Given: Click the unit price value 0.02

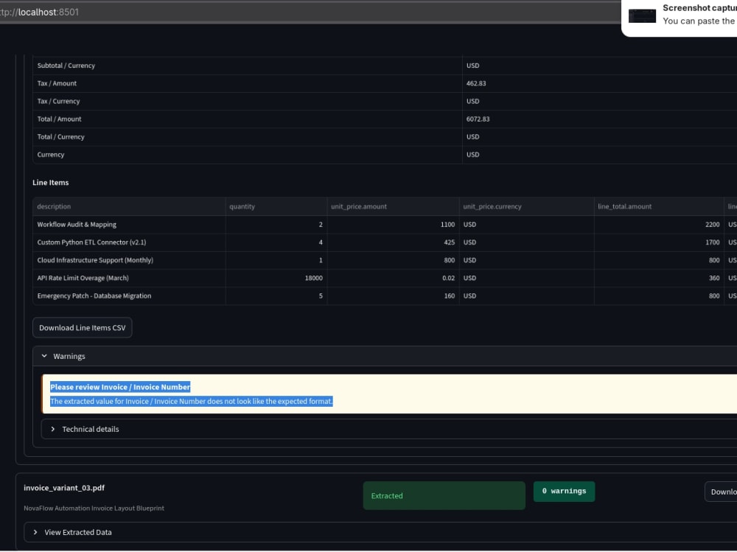Looking at the screenshot, I should click(x=448, y=278).
